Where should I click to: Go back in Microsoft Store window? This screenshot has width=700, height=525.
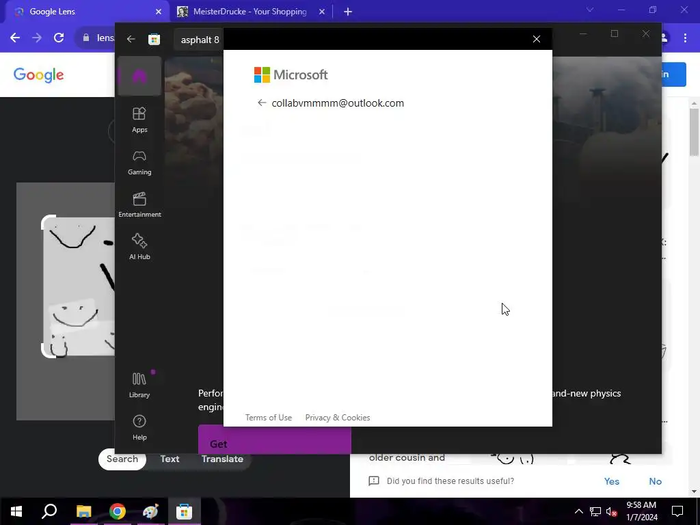(x=131, y=39)
